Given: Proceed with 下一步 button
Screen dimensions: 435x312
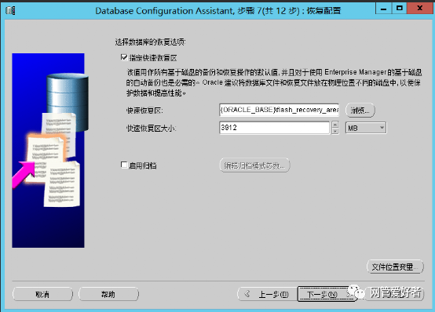Looking at the screenshot, I should [x=327, y=294].
